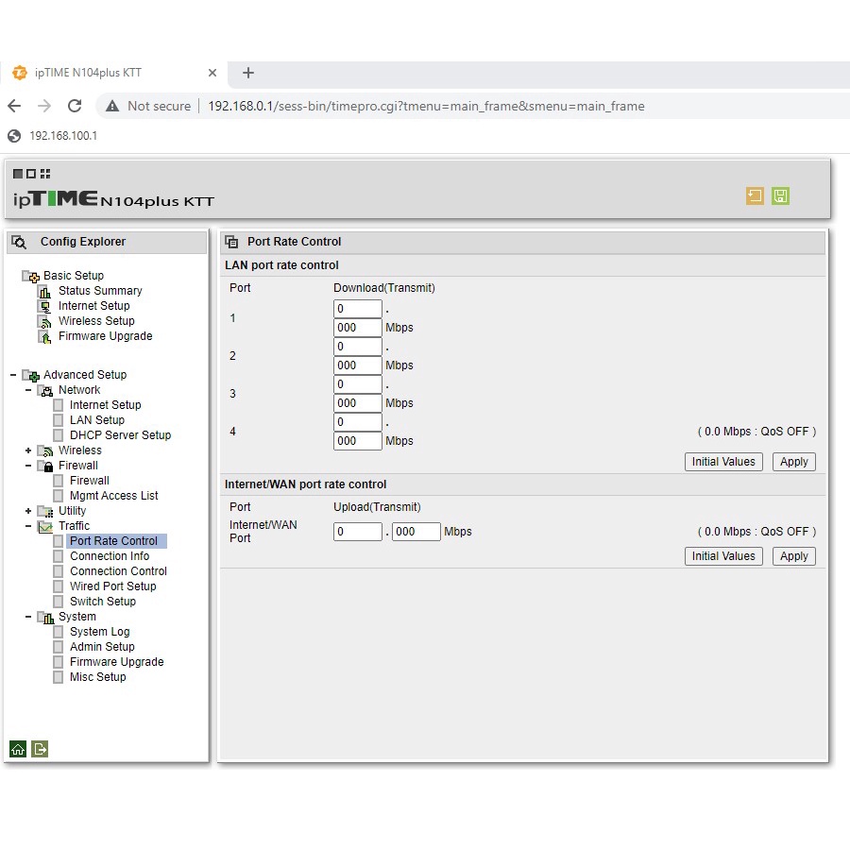
Task: Click the browser back arrow
Action: click(x=14, y=106)
